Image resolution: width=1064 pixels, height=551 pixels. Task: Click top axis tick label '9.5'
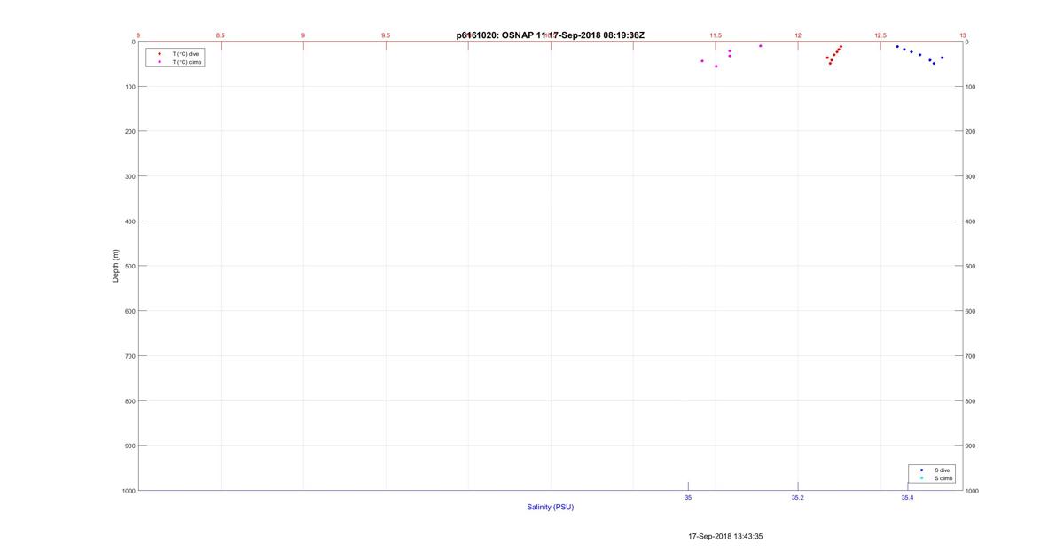pos(386,35)
